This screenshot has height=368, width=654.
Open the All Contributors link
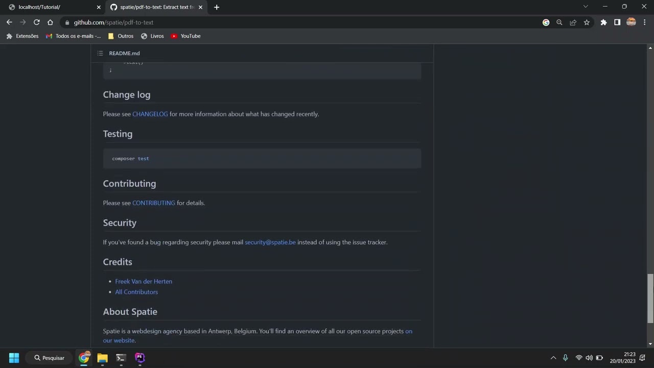coord(136,292)
